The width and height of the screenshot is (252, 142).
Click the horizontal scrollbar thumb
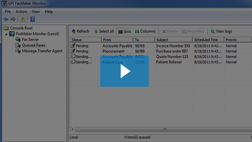(164, 129)
